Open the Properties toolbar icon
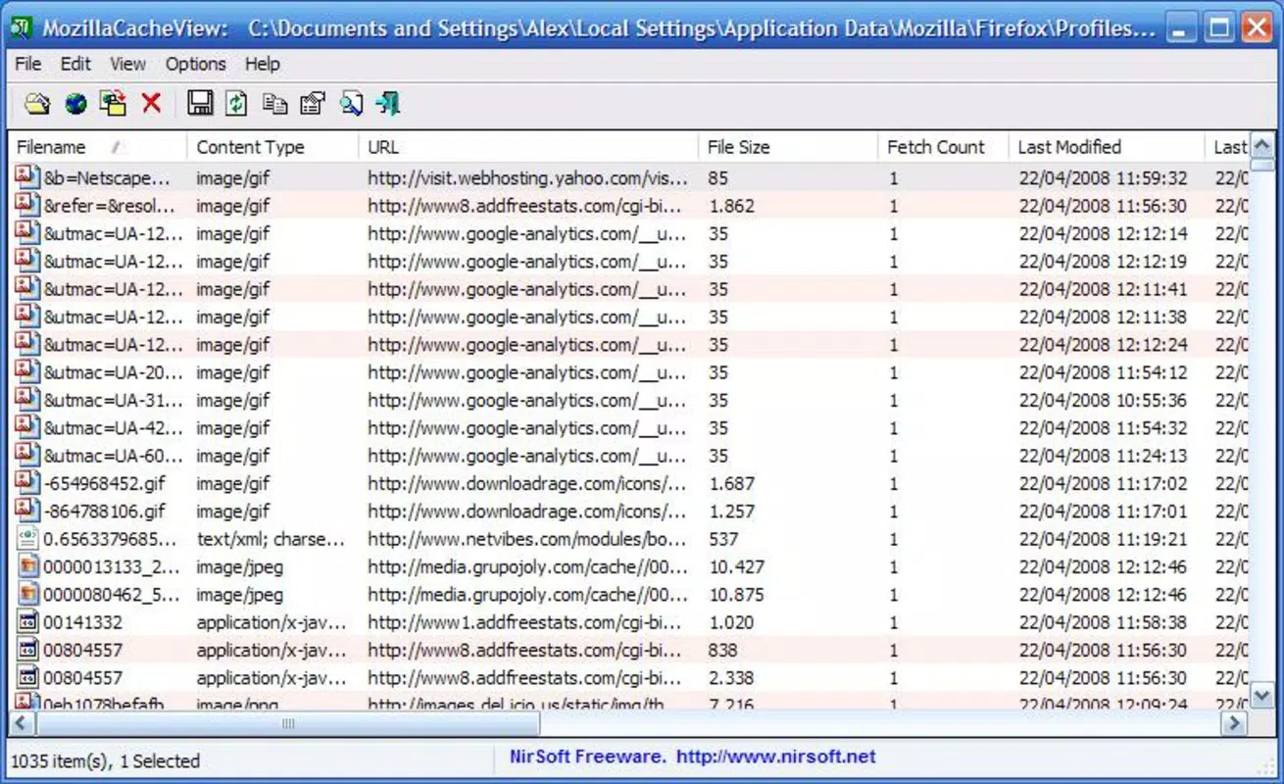 (313, 103)
